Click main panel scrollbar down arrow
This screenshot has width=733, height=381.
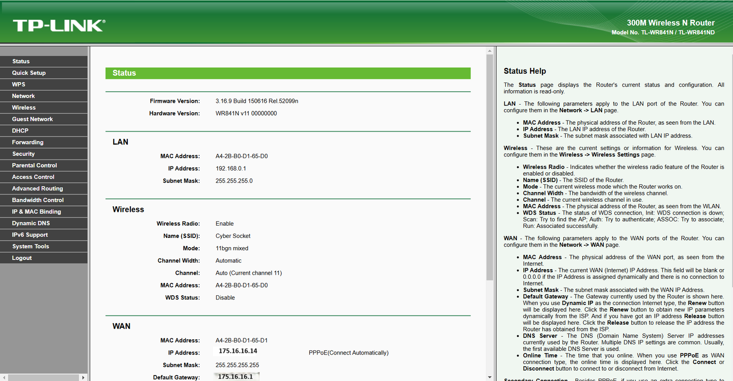click(490, 377)
